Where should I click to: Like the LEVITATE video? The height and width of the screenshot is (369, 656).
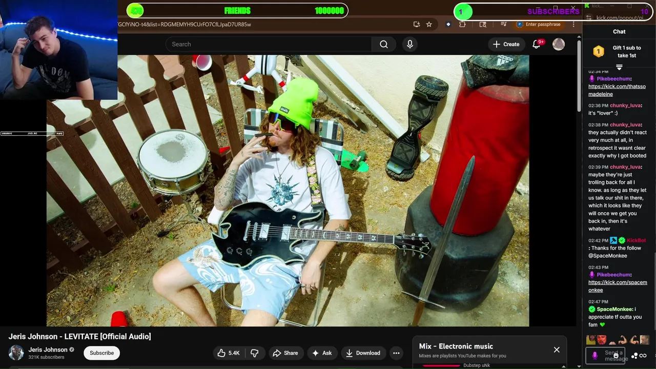tap(228, 353)
